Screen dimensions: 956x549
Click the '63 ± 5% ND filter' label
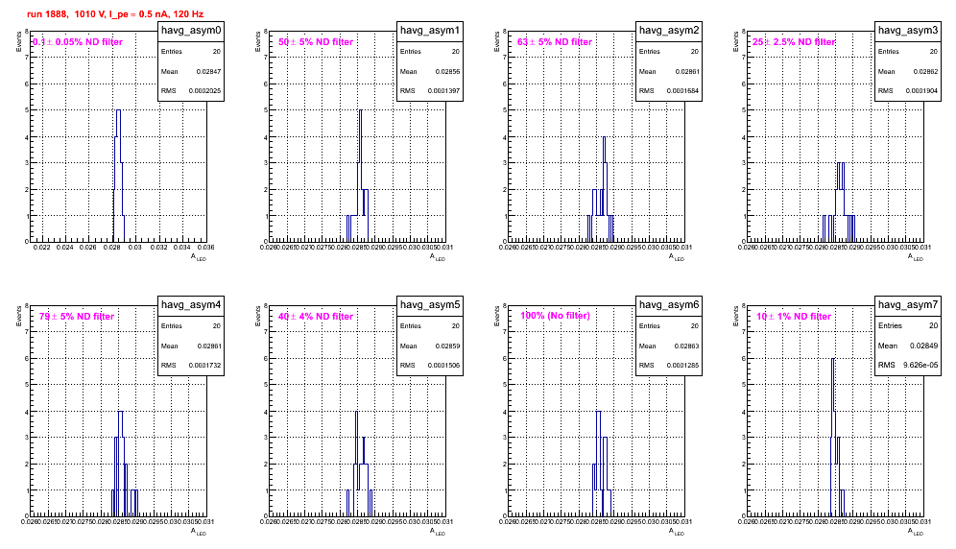(x=555, y=42)
